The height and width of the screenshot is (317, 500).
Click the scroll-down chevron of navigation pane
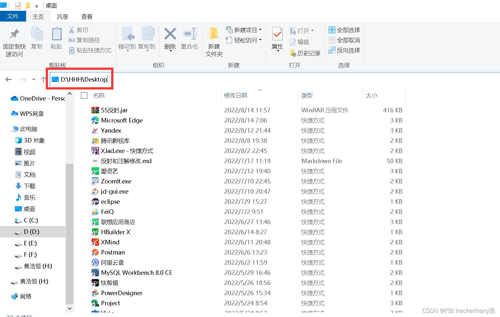point(70,308)
